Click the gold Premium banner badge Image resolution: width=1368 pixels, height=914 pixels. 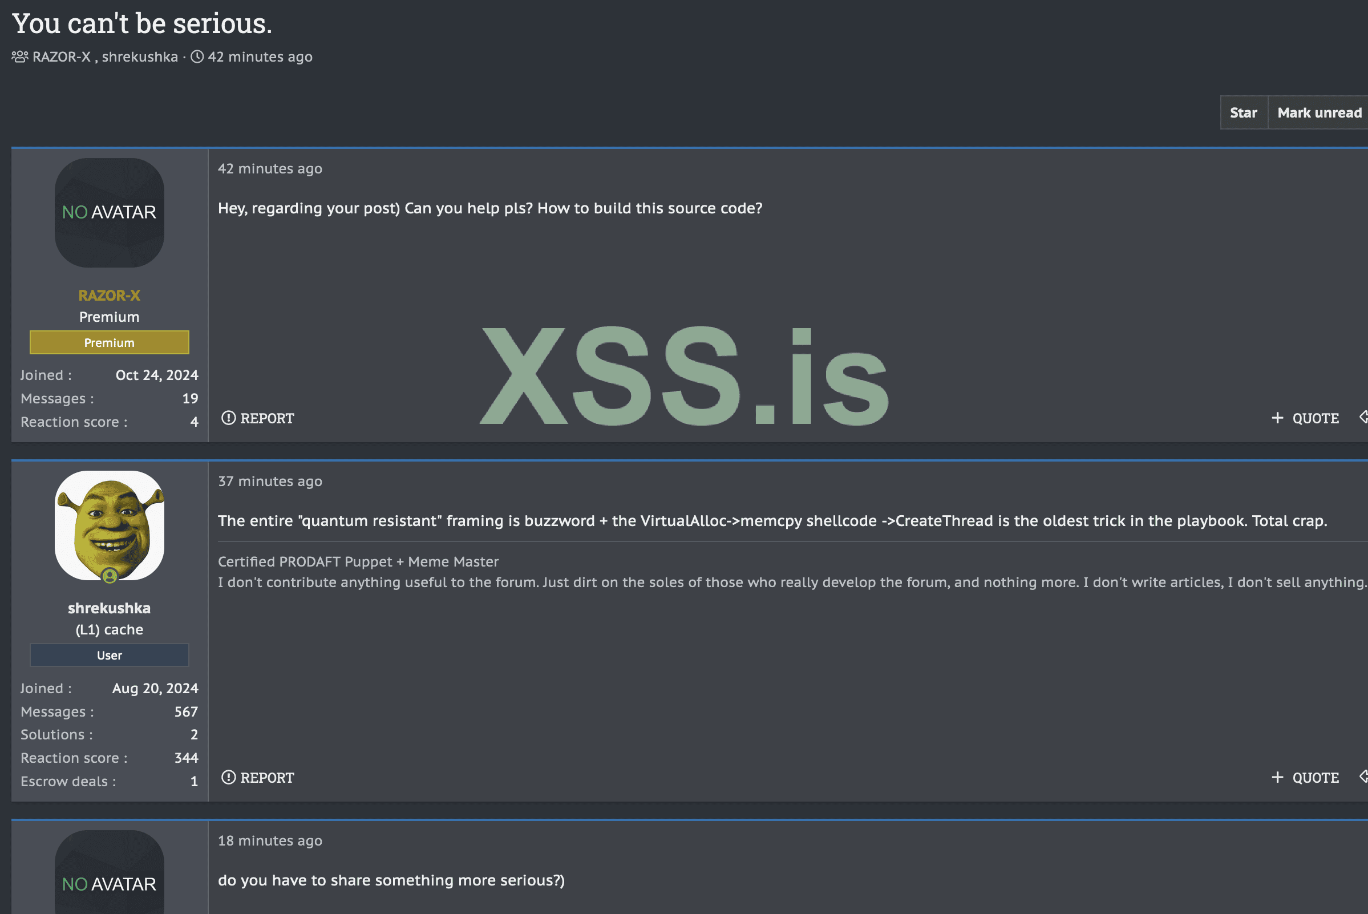pyautogui.click(x=109, y=343)
